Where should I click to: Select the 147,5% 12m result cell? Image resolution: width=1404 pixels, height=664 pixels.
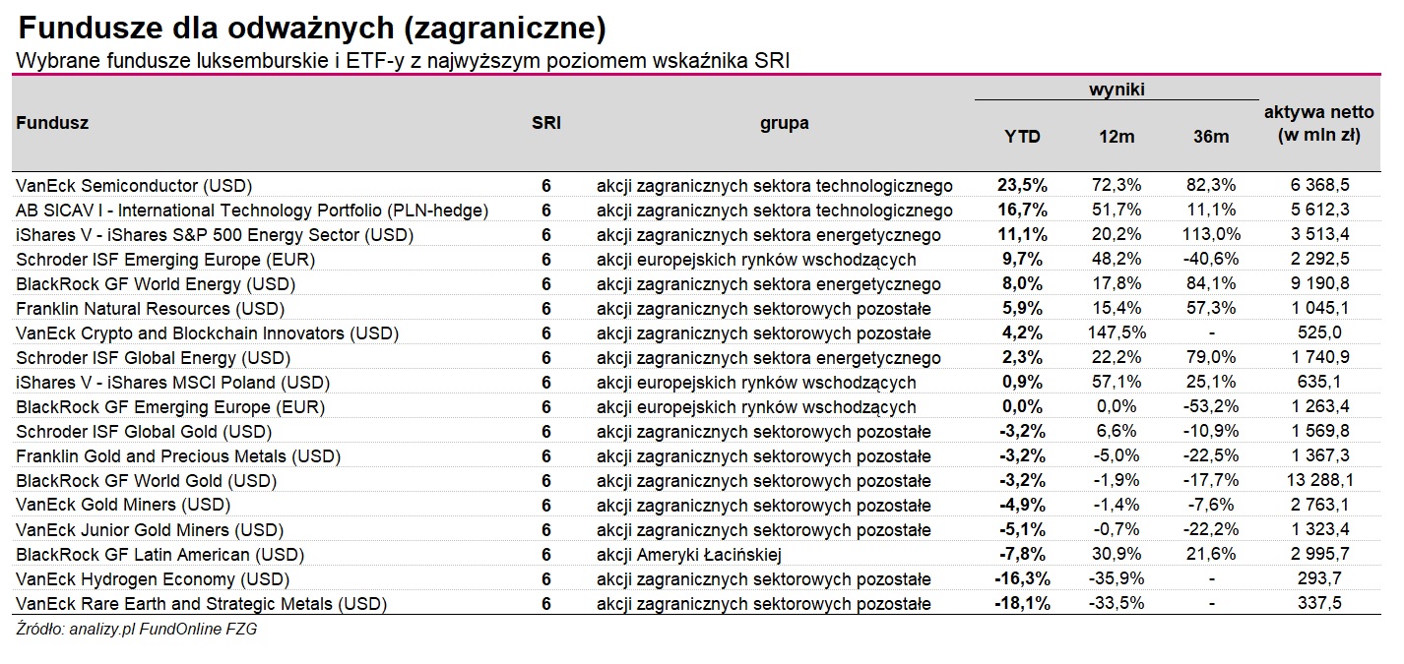click(x=1116, y=333)
